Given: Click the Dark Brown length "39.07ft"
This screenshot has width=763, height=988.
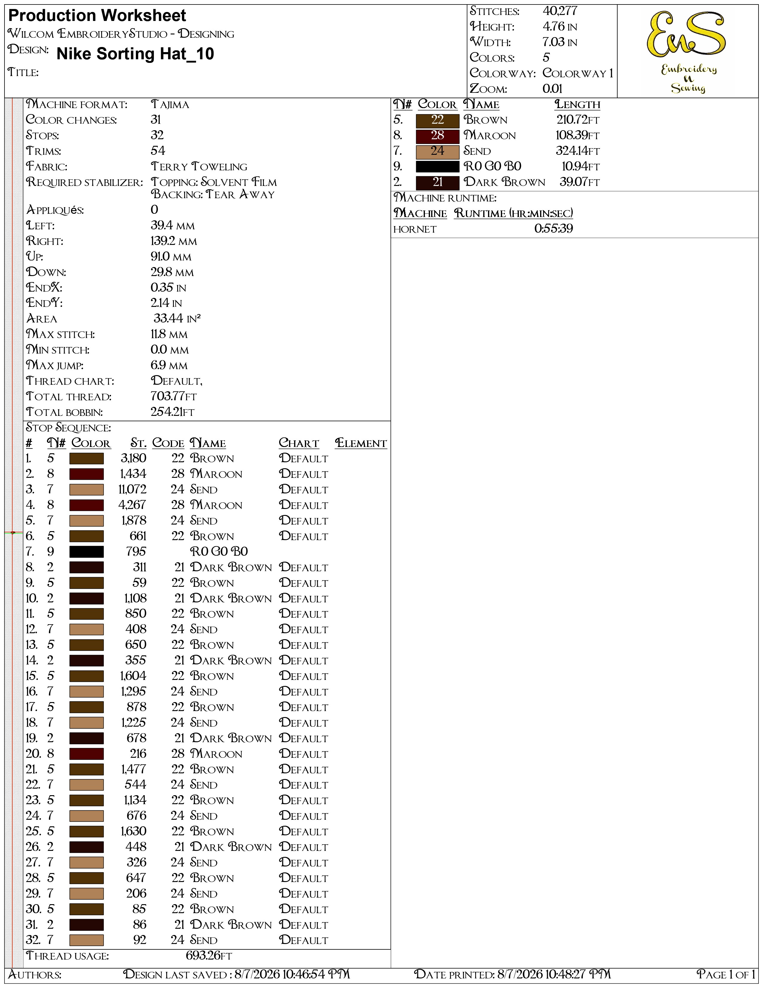Looking at the screenshot, I should coord(580,182).
